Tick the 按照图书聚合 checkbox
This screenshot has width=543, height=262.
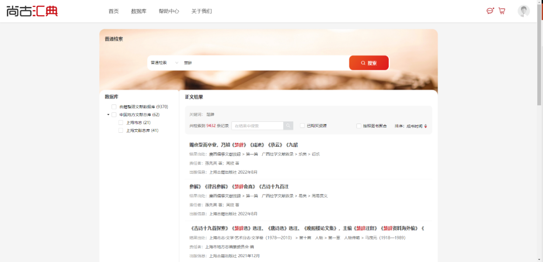(359, 126)
